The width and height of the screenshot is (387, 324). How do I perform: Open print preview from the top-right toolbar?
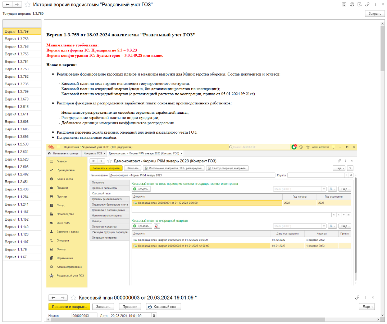(360, 4)
